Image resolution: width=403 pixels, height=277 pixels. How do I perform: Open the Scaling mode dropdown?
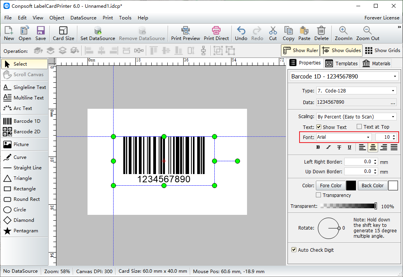click(x=393, y=117)
